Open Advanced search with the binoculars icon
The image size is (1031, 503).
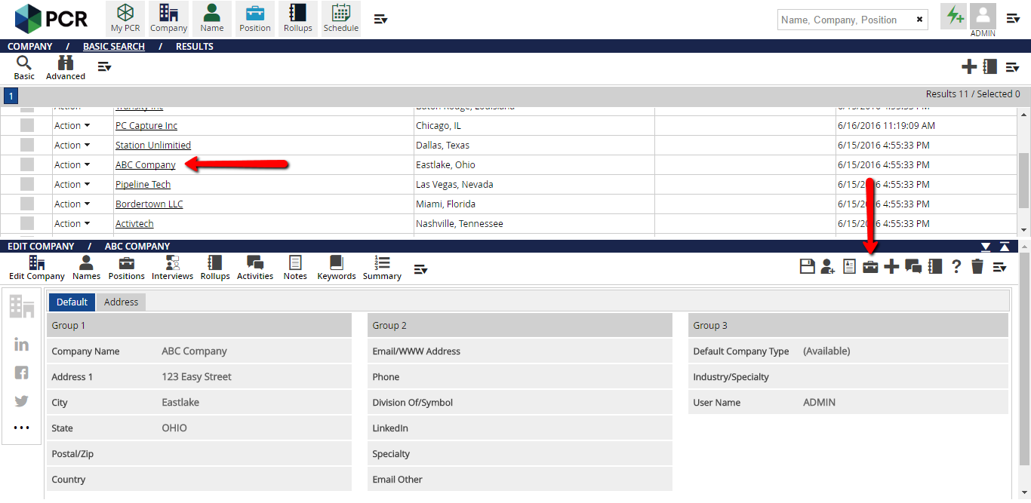click(x=66, y=67)
